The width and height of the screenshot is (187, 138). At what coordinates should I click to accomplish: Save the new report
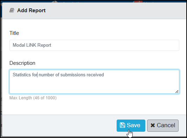131,125
